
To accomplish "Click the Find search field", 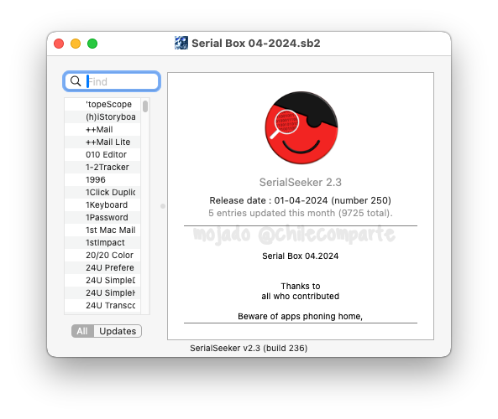I will pyautogui.click(x=112, y=81).
